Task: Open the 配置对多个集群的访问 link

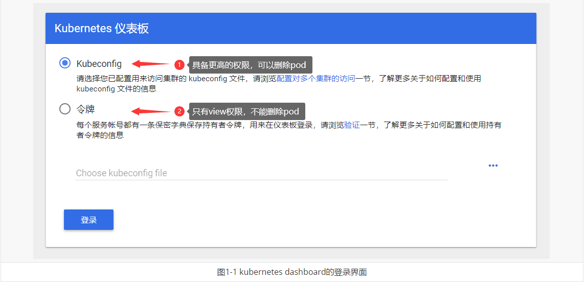Action: click(316, 79)
